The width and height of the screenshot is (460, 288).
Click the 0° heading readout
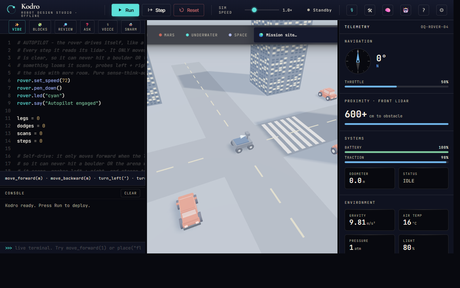click(381, 58)
